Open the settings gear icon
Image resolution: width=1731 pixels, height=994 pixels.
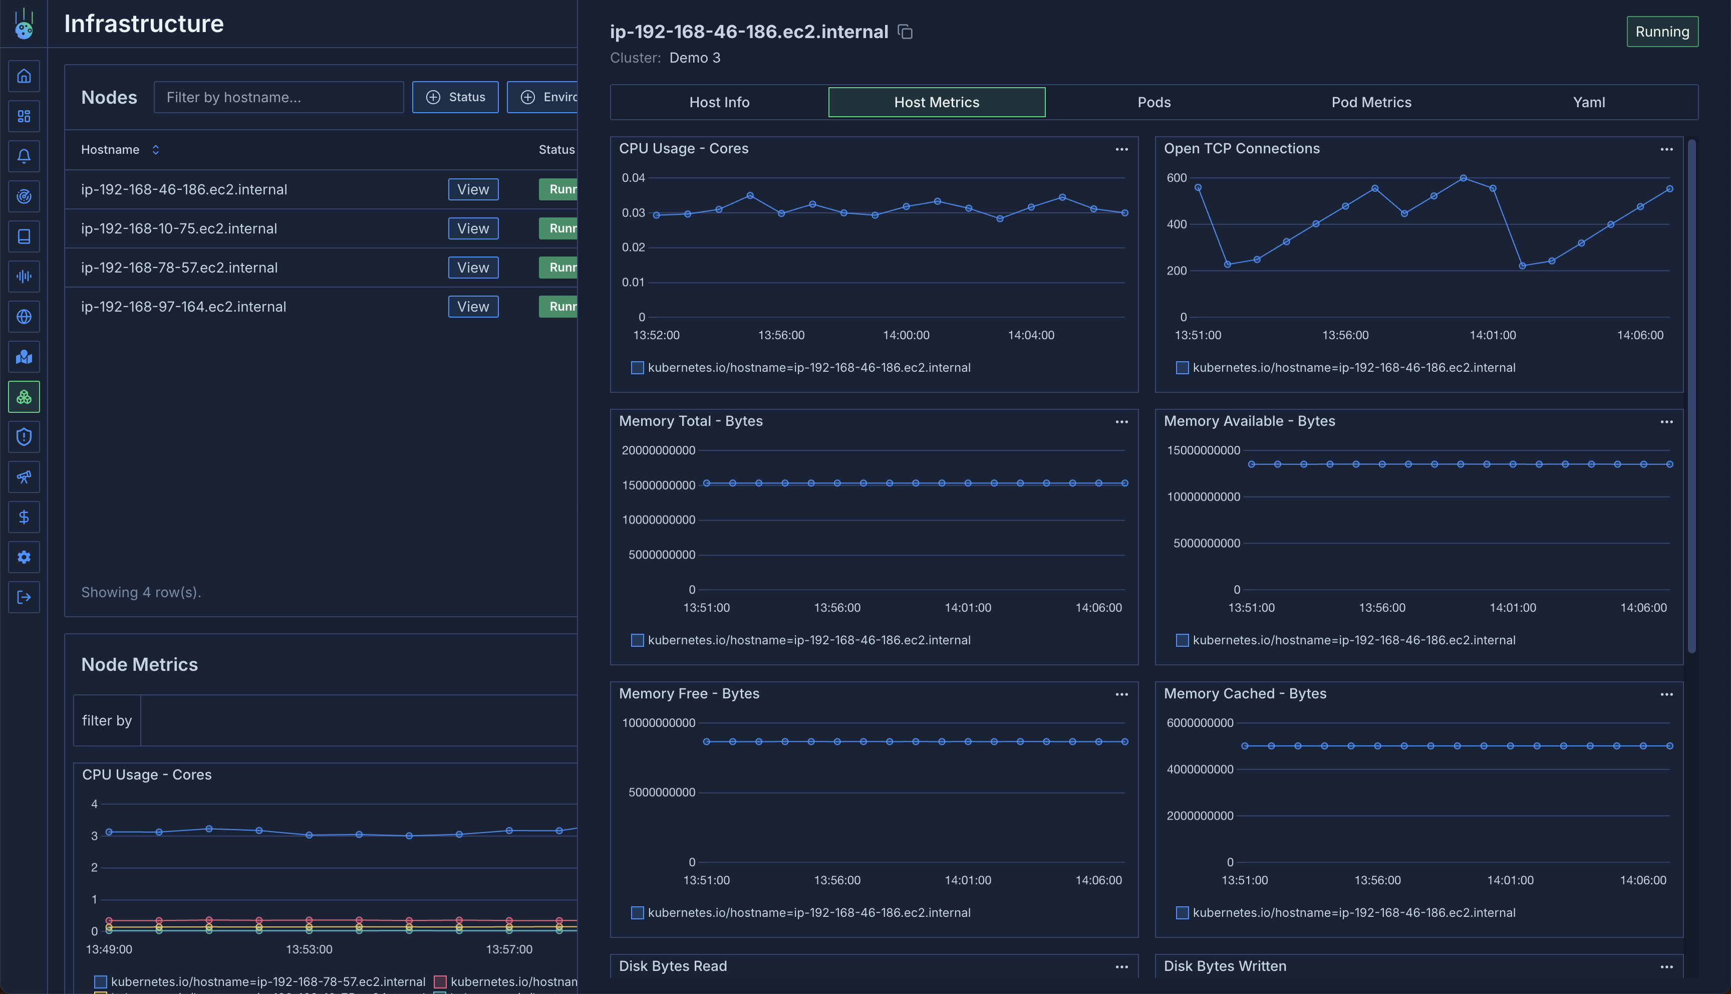(x=24, y=557)
